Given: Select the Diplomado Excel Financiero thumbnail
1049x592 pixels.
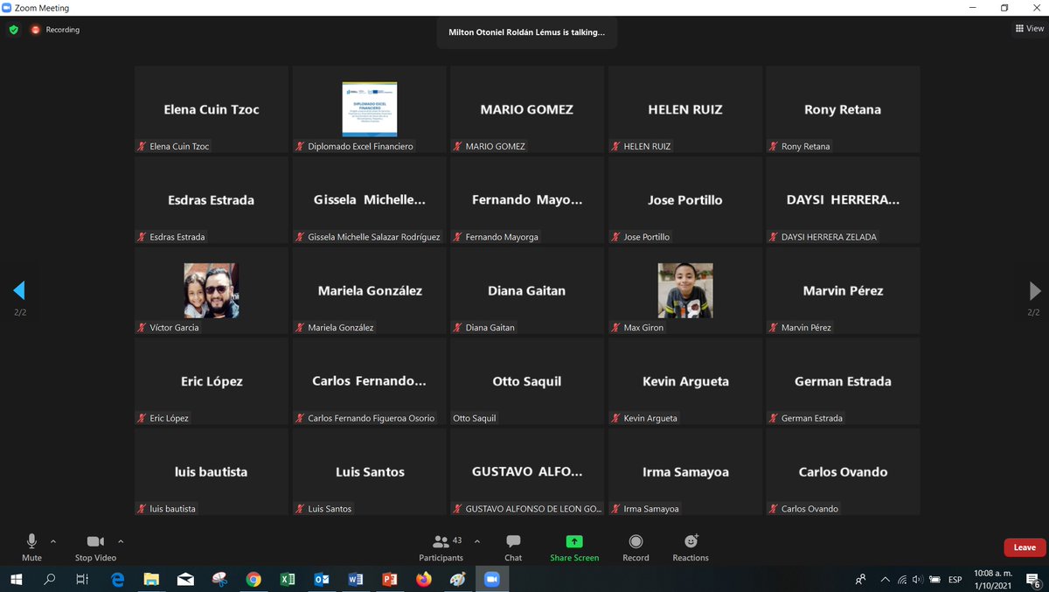Looking at the screenshot, I should point(369,109).
